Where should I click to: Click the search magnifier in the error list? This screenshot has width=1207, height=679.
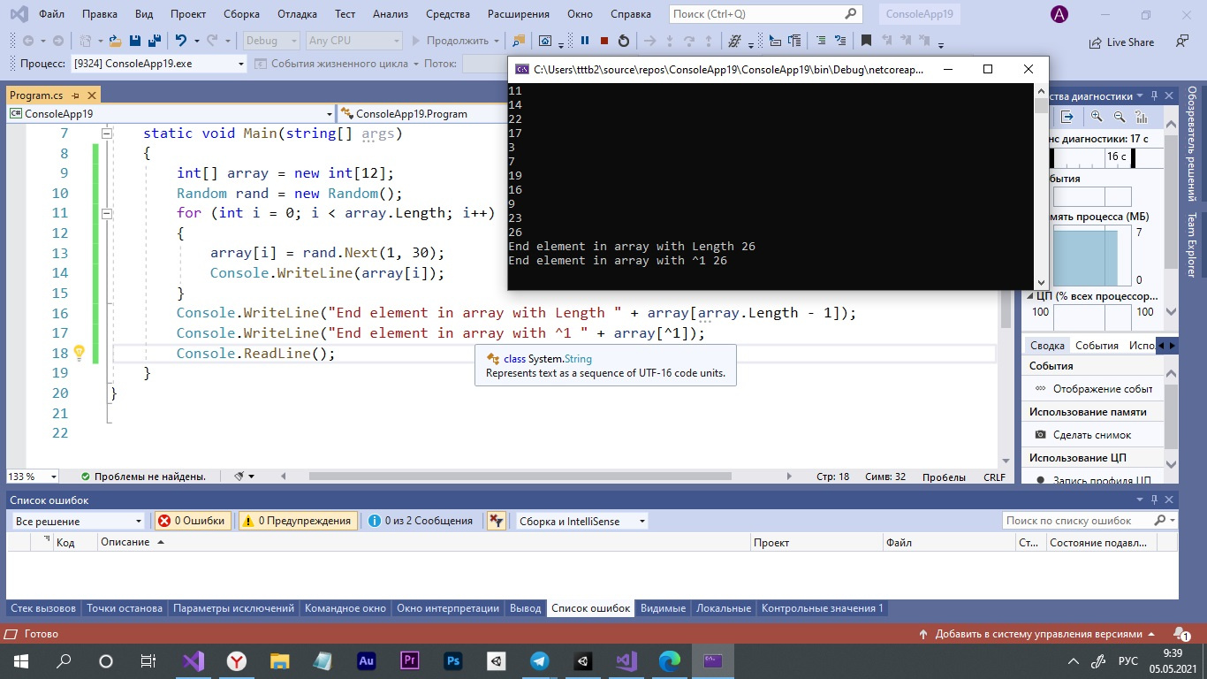click(x=1160, y=520)
